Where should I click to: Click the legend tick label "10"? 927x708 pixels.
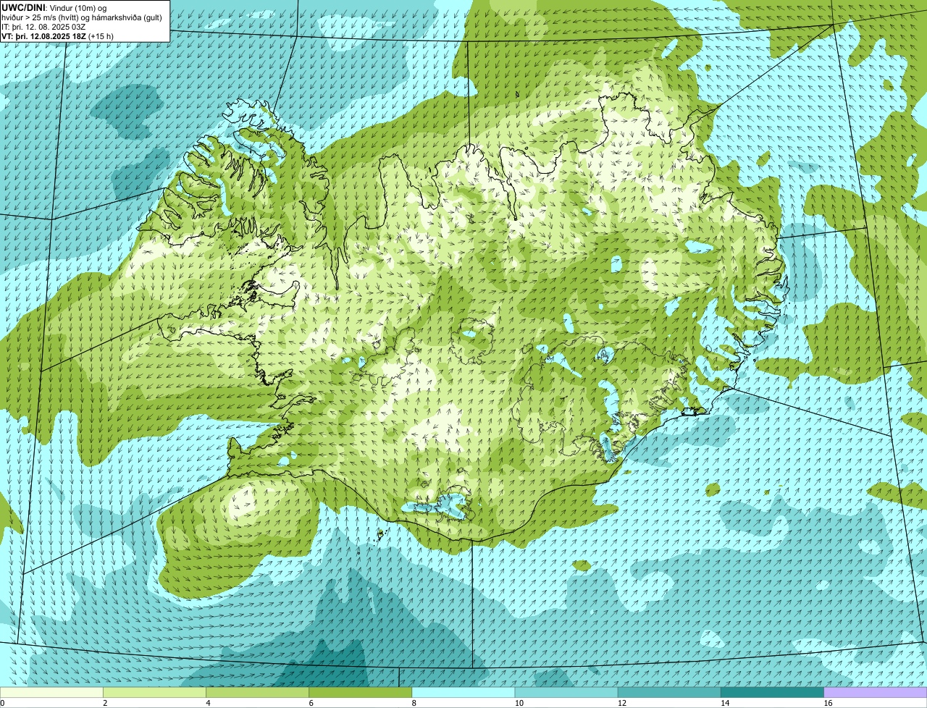click(519, 703)
